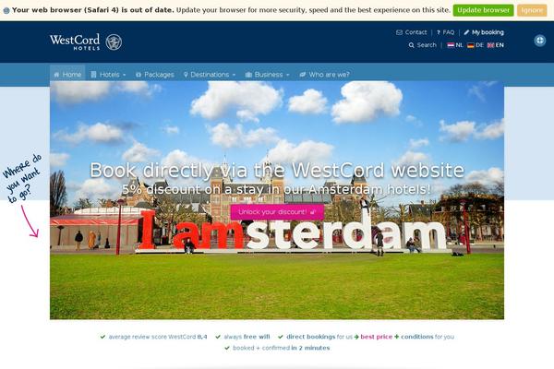
Task: Select the German flag icon
Action: [x=471, y=45]
